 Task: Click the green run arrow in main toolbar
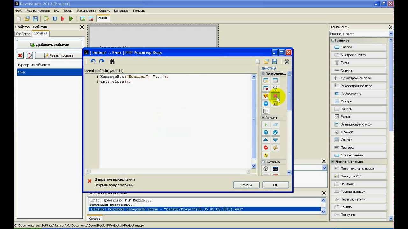coord(71,19)
